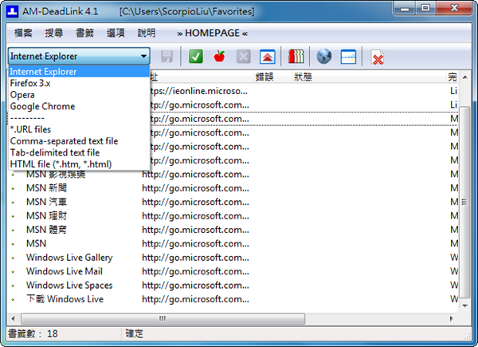
Task: Click the globe browser icon
Action: 324,57
